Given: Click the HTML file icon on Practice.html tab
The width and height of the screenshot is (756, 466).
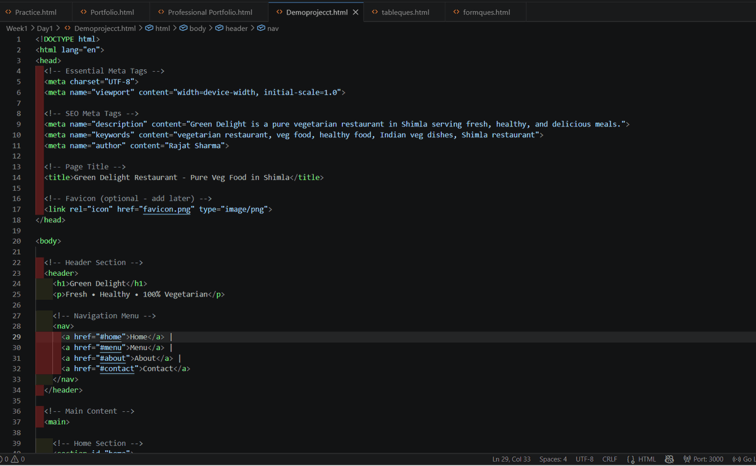Looking at the screenshot, I should point(8,12).
